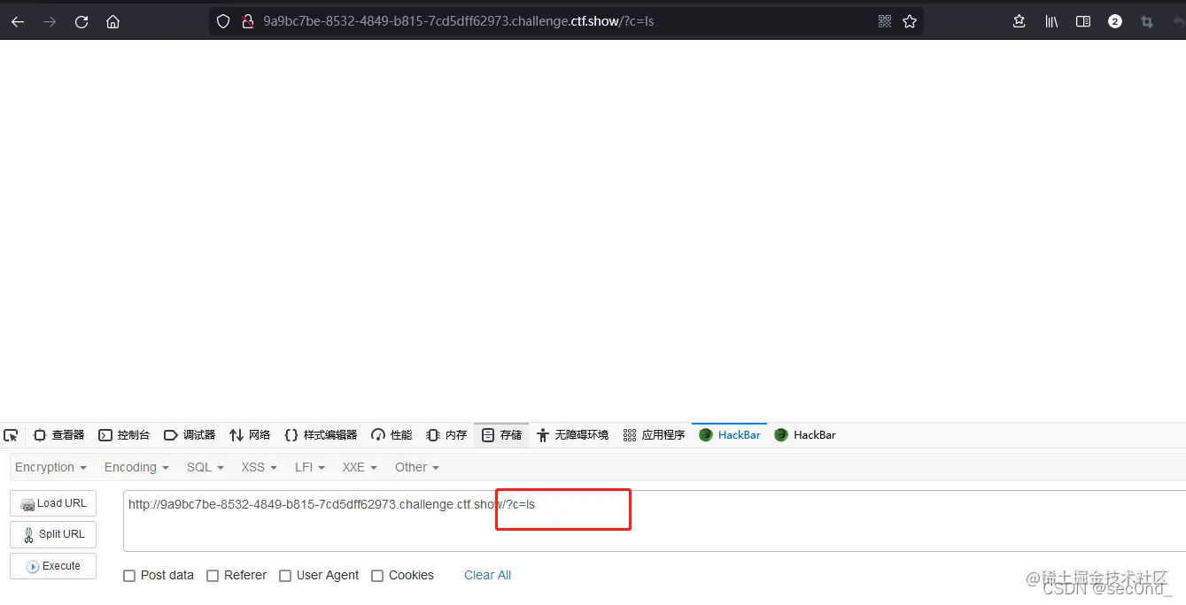Select the second HackBar tab
1186x605 pixels.
805,435
